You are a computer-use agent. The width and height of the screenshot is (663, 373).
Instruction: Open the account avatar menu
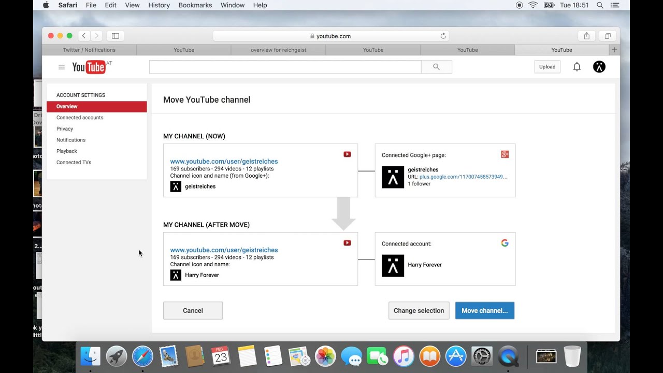[x=599, y=67]
